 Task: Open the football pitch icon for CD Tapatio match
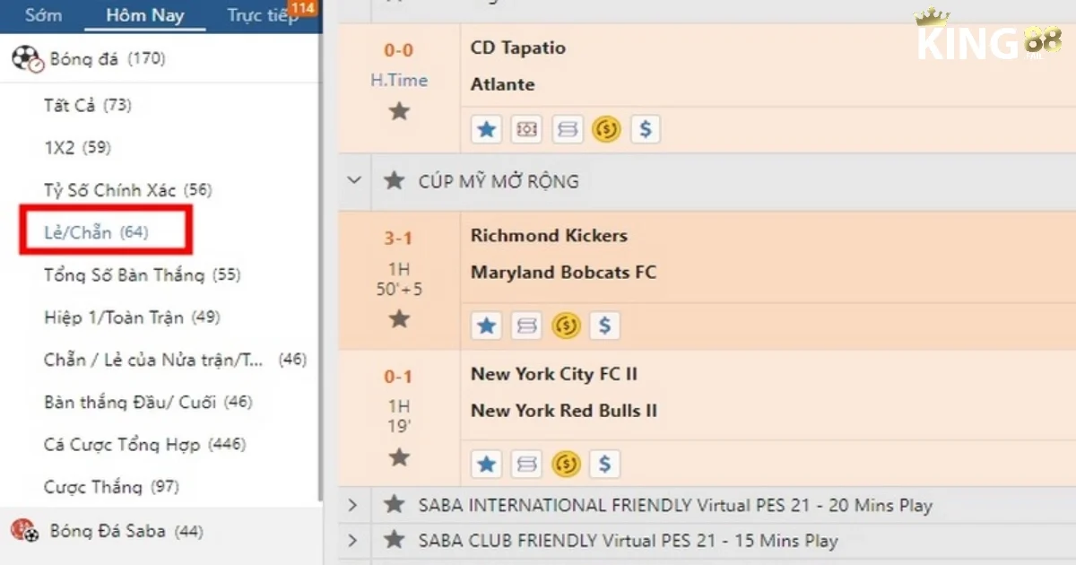(526, 130)
